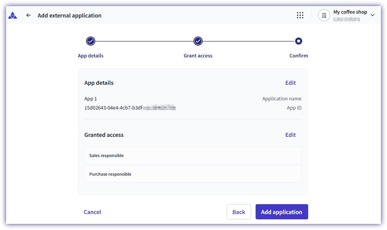Click the Grant access step checkmark circle
Viewport: 387px width, 230px height.
click(x=198, y=41)
